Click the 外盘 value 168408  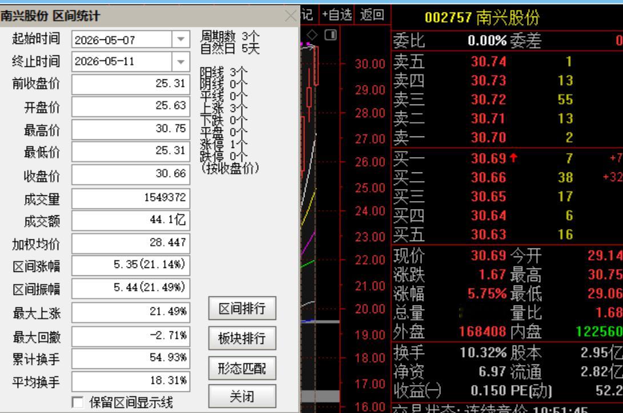(x=483, y=331)
